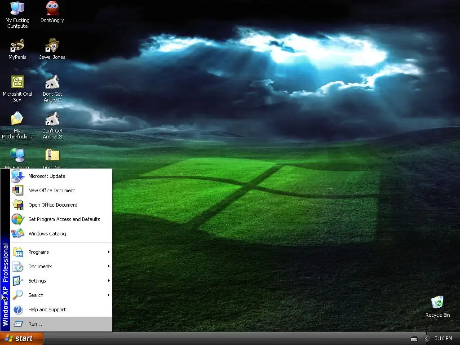
Task: Choose Open Office Document in Start menu
Action: pos(61,205)
